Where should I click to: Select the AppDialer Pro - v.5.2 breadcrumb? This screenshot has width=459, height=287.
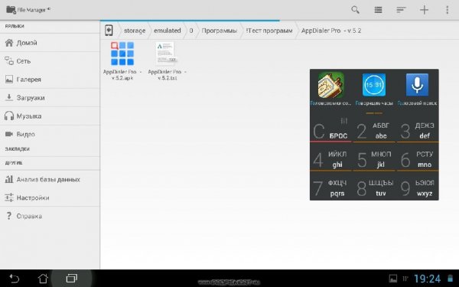331,31
